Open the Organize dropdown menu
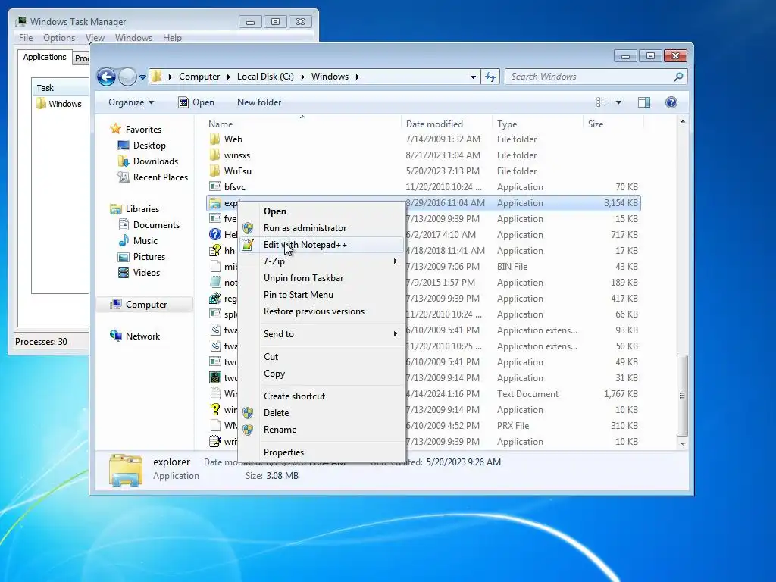 (131, 102)
